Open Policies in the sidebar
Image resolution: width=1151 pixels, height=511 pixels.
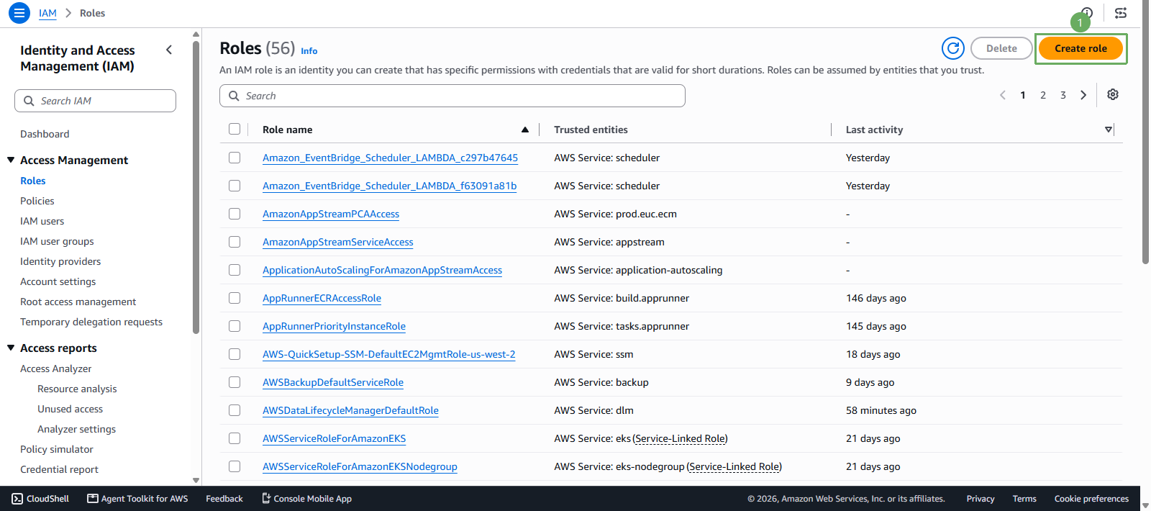pos(37,201)
